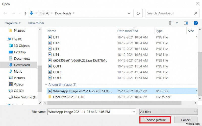Click the horizontal scrollbar thumb
202x126 pixels.
[x=114, y=103]
